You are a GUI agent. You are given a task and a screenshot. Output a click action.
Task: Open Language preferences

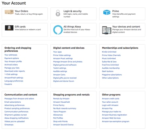[14, 81]
